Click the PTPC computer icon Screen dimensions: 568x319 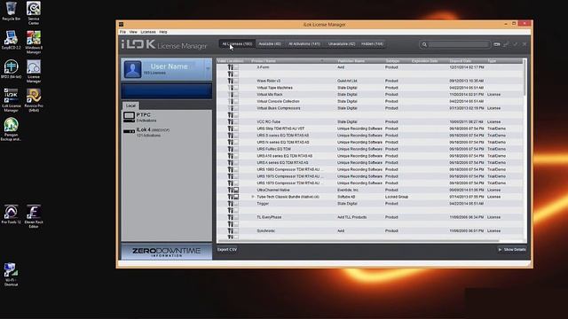pos(129,117)
